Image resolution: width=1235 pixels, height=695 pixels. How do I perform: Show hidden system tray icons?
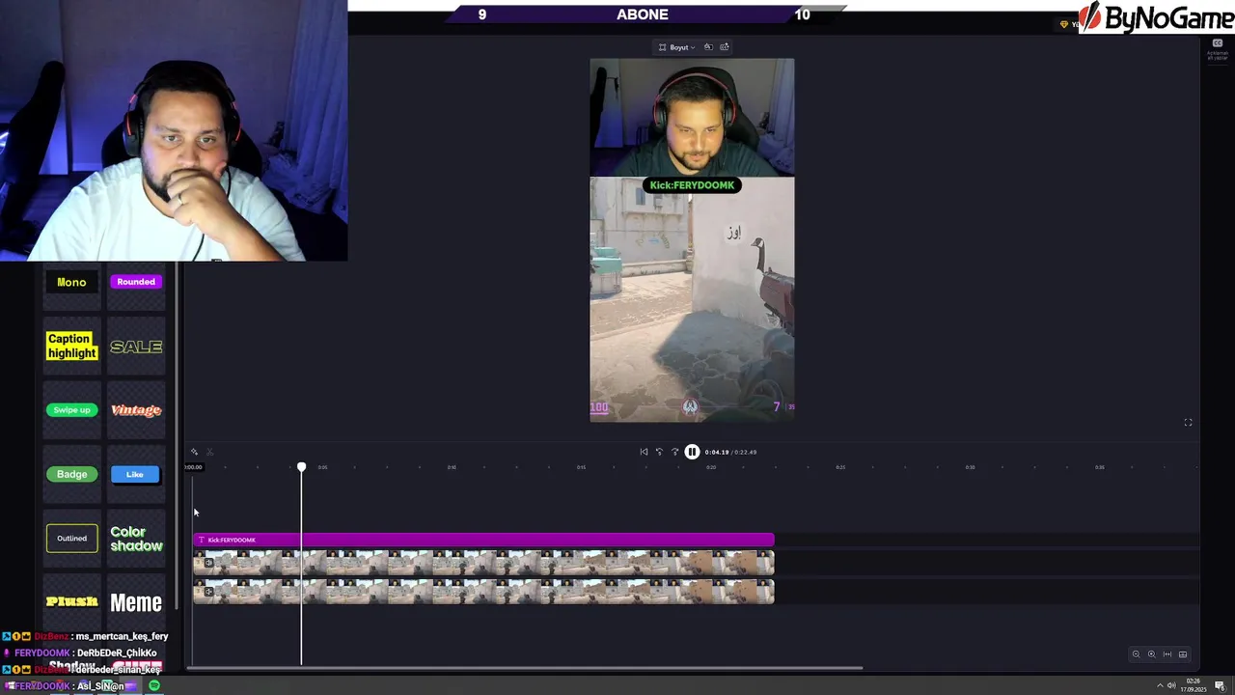pos(1159,686)
